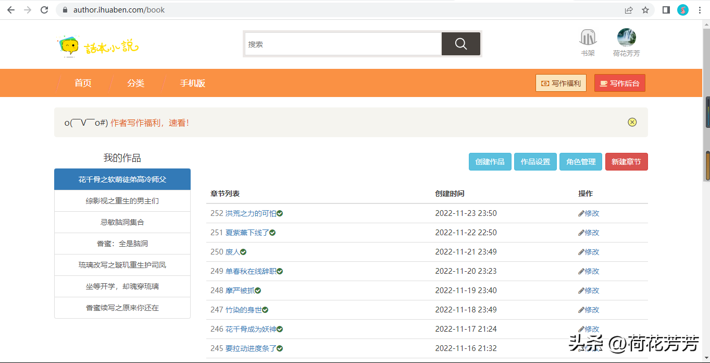
Task: Click the search magnifier button
Action: pyautogui.click(x=460, y=44)
